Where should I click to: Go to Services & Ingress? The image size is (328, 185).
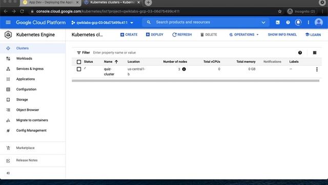[x=30, y=68]
